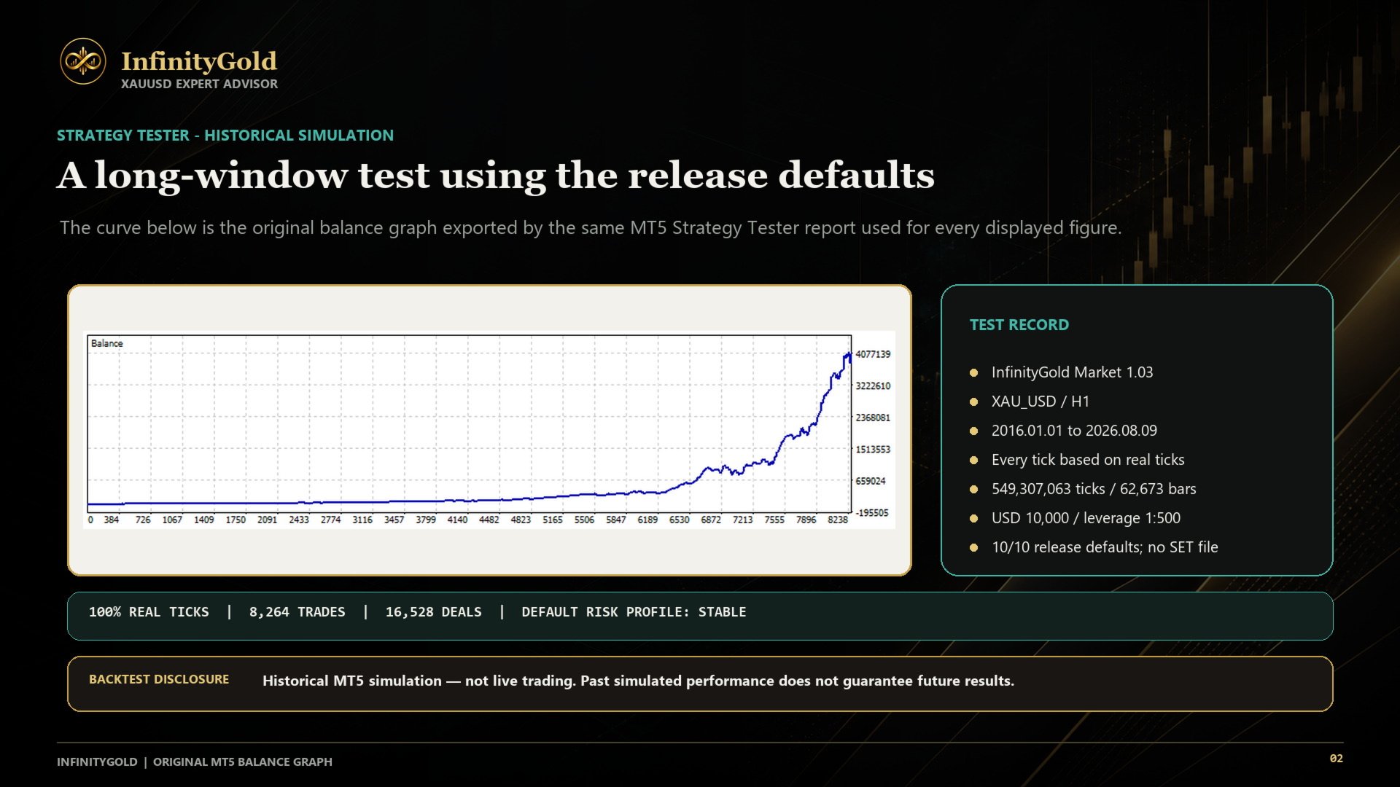
Task: Click the STRATEGY TESTER - HISTORICAL SIMULATION heading
Action: click(x=225, y=136)
